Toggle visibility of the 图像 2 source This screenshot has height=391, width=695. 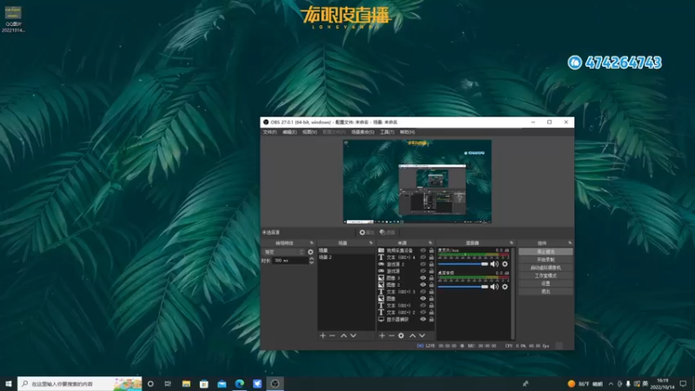(423, 285)
